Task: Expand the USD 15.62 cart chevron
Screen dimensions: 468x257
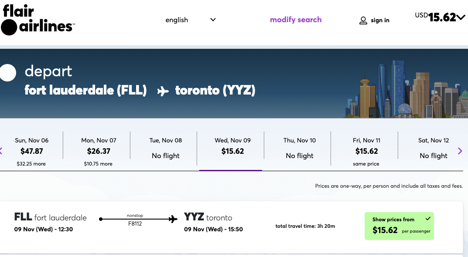Action: (461, 17)
